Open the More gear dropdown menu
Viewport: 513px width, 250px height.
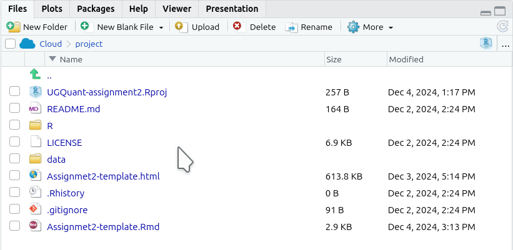370,27
